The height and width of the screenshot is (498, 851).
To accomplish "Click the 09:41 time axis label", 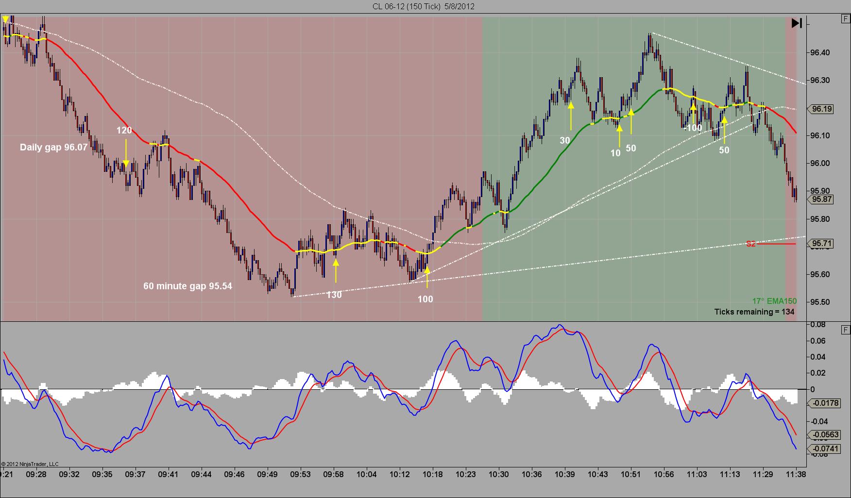I will tap(169, 474).
